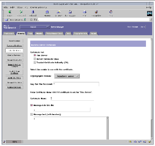155x146 pixels.
Task: Click the Manage CRLs/CKLs sidebar button
Action: (x=14, y=83)
